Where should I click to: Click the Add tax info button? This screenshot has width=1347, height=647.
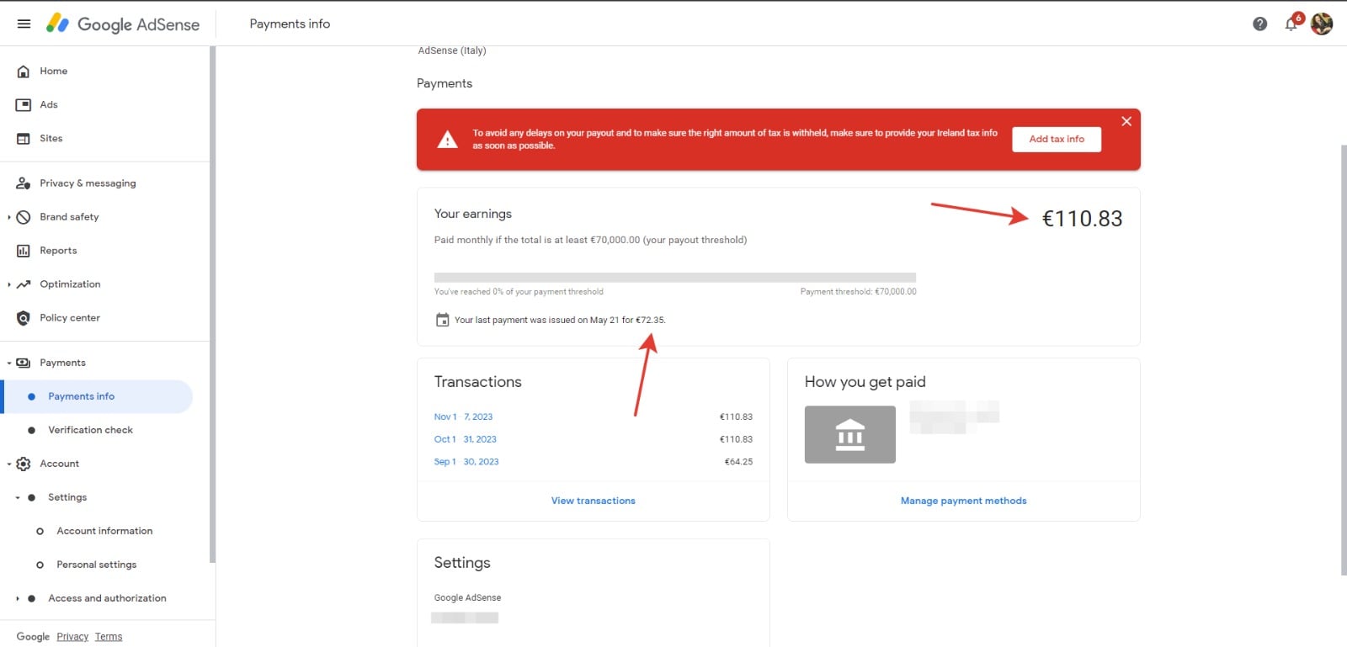tap(1057, 140)
